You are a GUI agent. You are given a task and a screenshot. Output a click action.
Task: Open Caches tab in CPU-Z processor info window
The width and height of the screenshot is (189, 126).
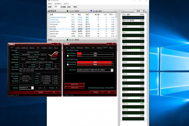[18, 48]
